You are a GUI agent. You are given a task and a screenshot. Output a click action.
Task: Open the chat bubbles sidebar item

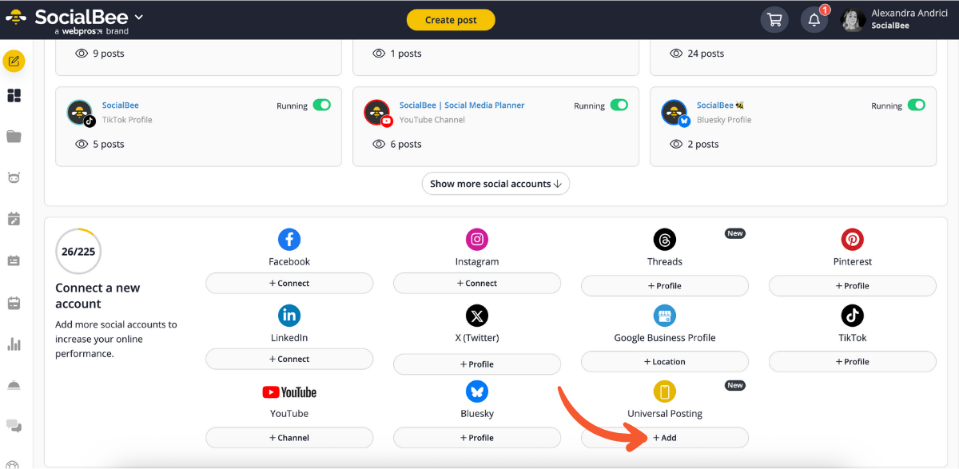tap(14, 426)
